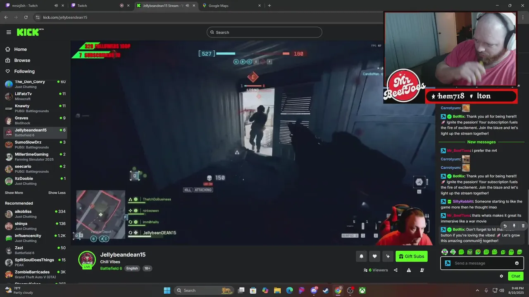Insert the first quick emote in the row
The width and height of the screenshot is (529, 297).
coord(445,252)
